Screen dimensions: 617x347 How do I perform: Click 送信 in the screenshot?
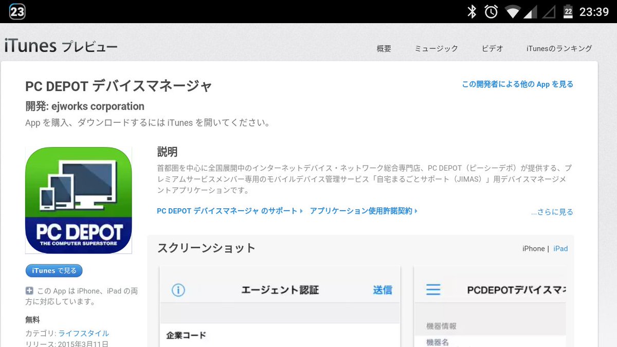click(383, 290)
